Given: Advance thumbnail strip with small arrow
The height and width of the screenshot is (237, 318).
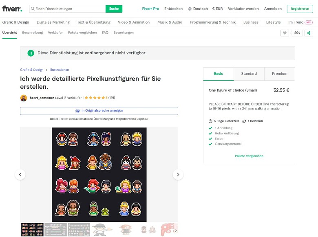Looking at the screenshot, I should (176, 231).
